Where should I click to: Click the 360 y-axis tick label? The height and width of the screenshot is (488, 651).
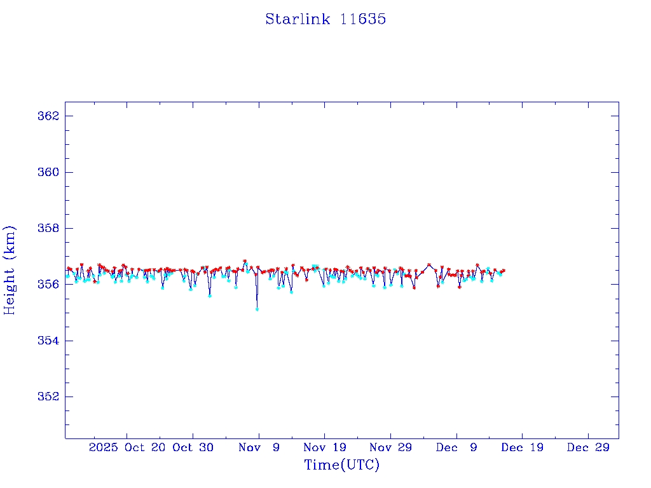(x=48, y=172)
